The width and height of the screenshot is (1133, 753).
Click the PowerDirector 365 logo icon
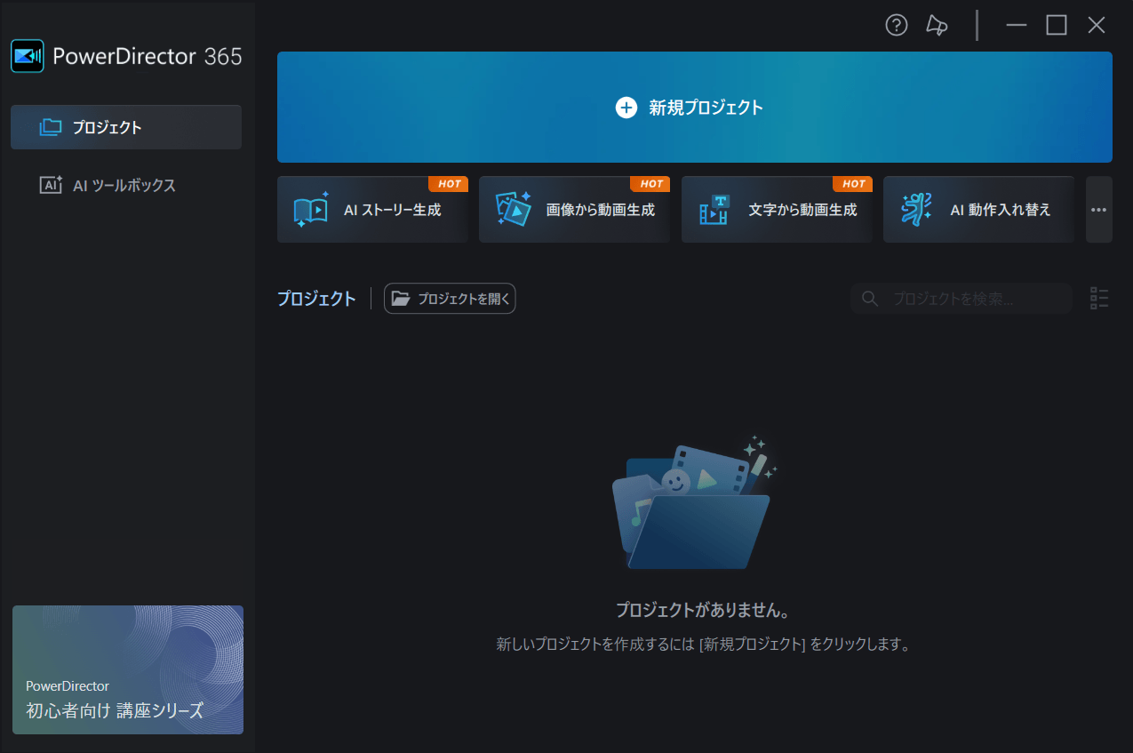coord(28,56)
